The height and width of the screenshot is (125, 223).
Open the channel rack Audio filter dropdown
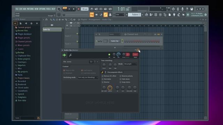[115, 34]
